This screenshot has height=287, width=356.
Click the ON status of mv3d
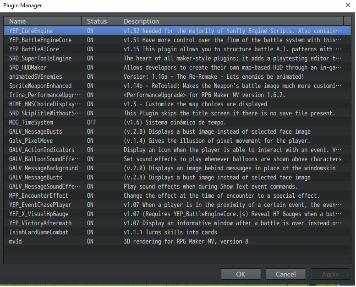coord(90,241)
